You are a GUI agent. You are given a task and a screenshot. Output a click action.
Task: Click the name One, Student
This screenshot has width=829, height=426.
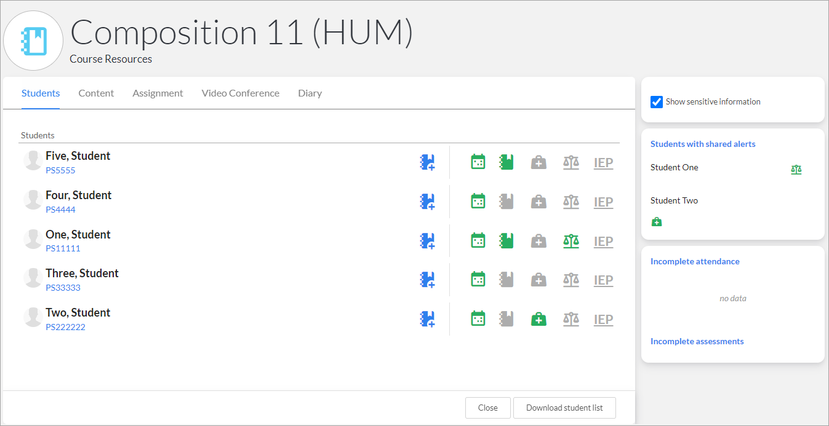(78, 235)
